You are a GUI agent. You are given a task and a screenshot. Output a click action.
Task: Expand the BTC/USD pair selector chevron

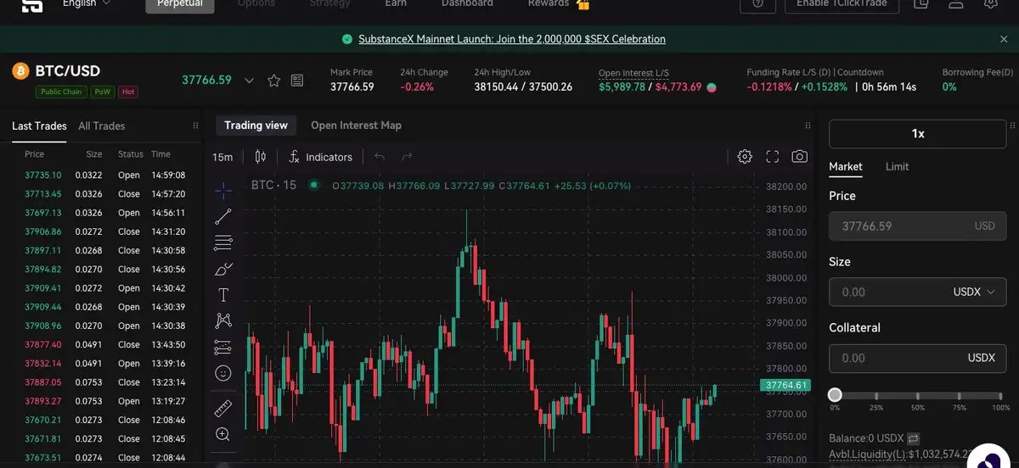pos(249,81)
